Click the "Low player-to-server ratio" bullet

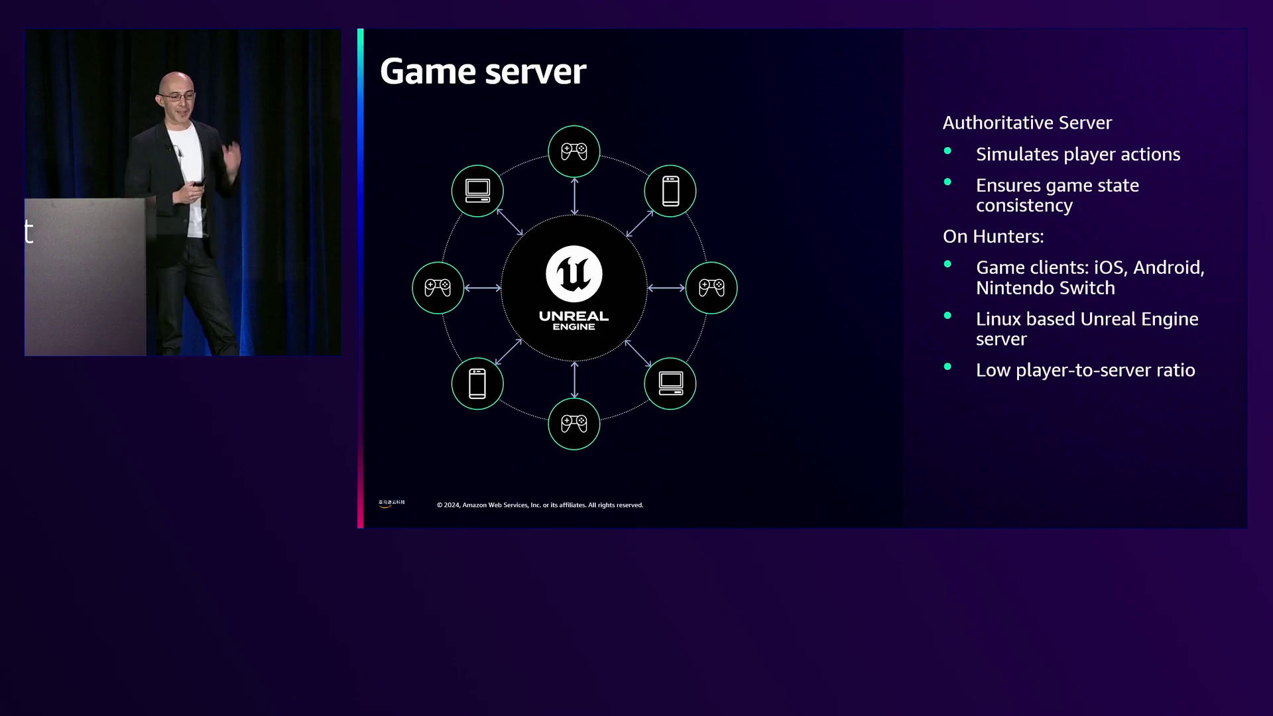tap(1085, 370)
